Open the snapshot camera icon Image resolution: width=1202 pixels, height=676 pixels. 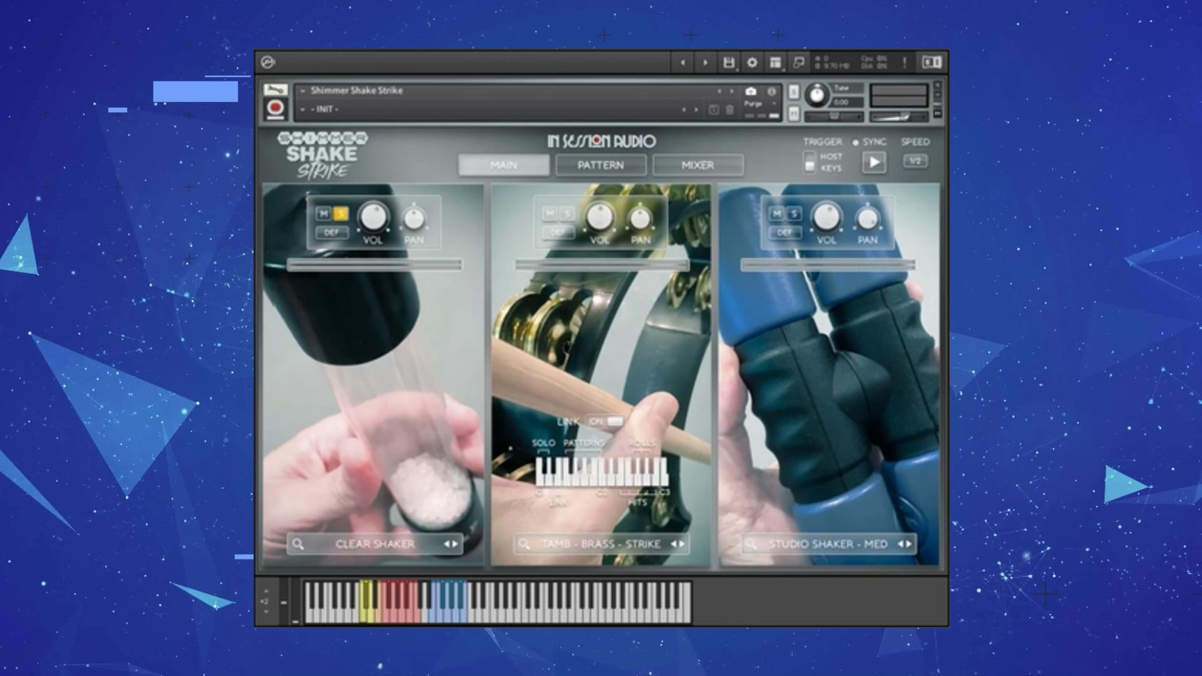[x=751, y=91]
